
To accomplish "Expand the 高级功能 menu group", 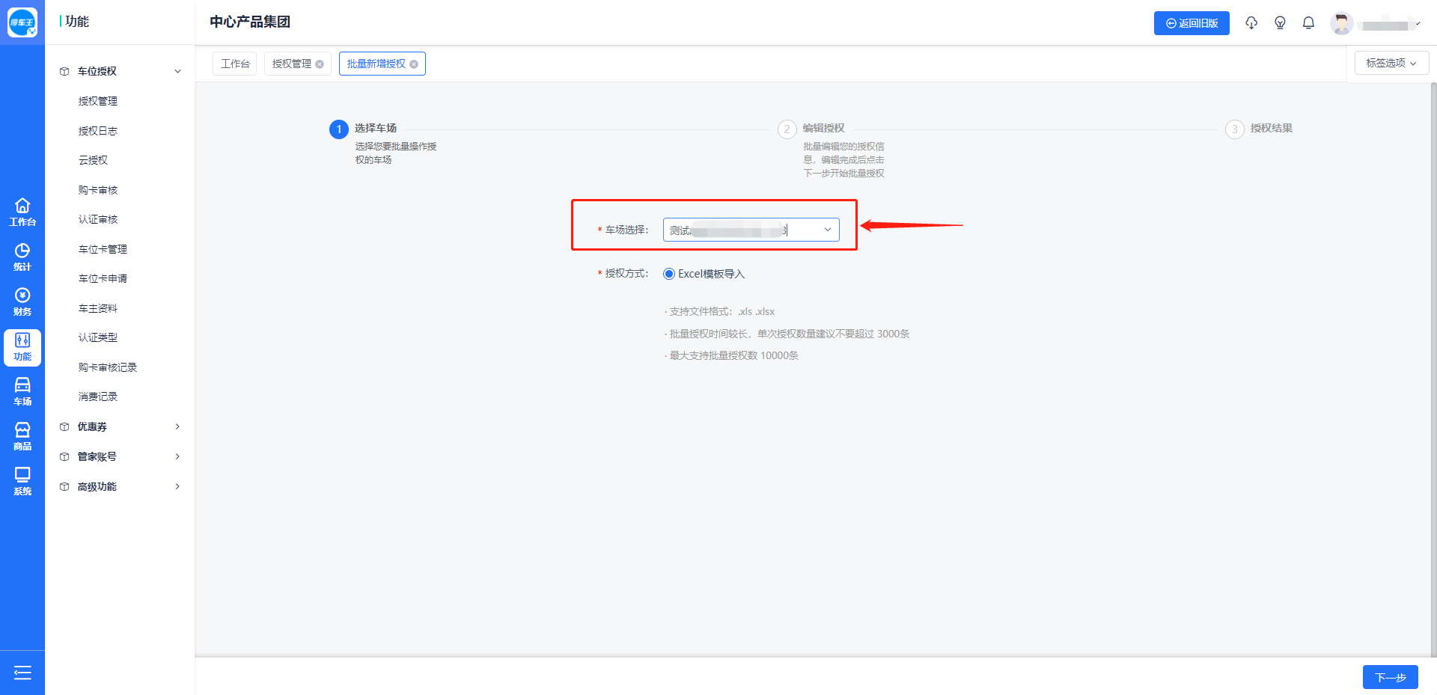I will [x=177, y=486].
